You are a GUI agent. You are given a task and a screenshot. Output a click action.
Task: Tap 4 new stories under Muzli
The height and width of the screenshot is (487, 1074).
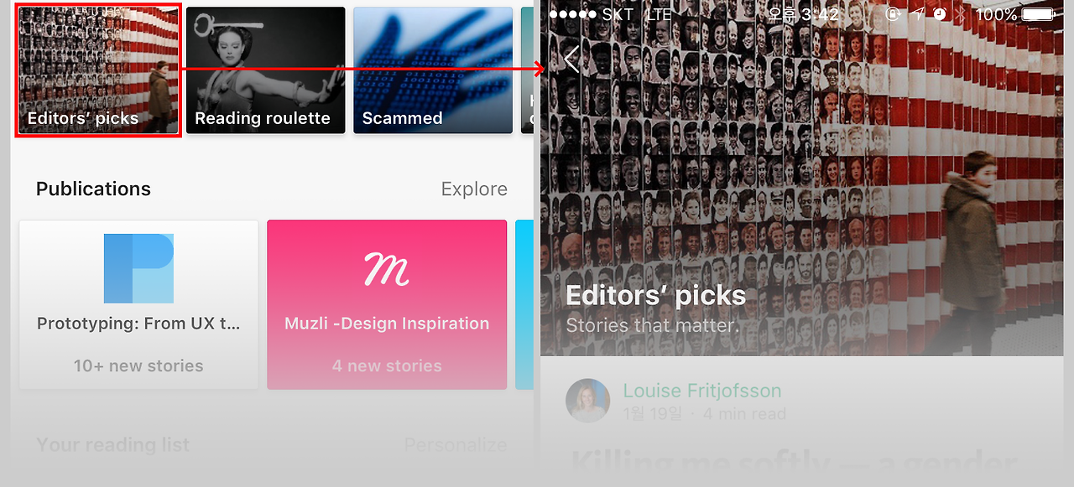(x=387, y=365)
